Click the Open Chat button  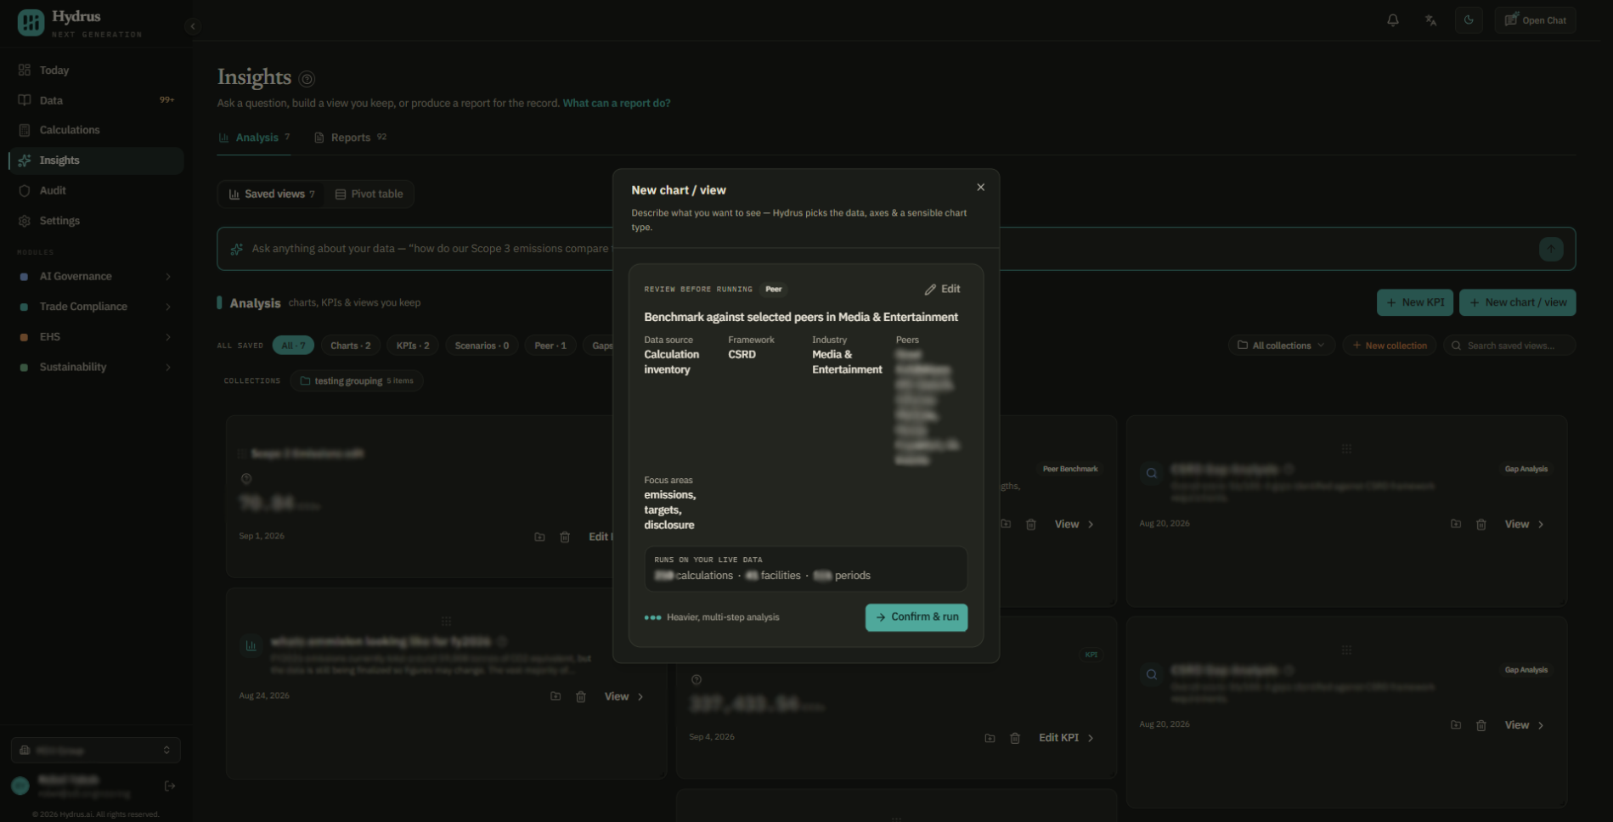point(1535,20)
